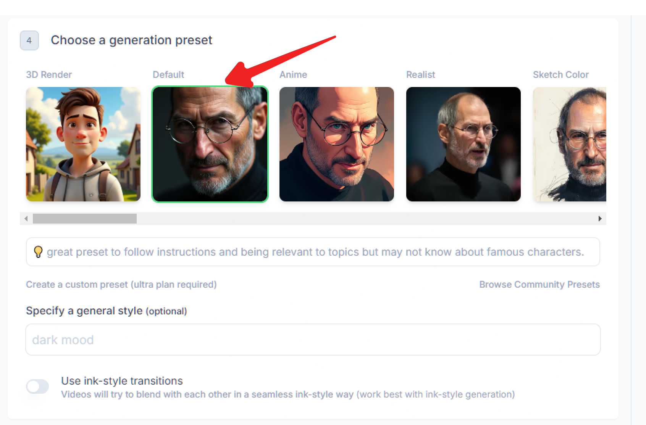Click the Default preset label
This screenshot has width=646, height=425.
point(168,74)
